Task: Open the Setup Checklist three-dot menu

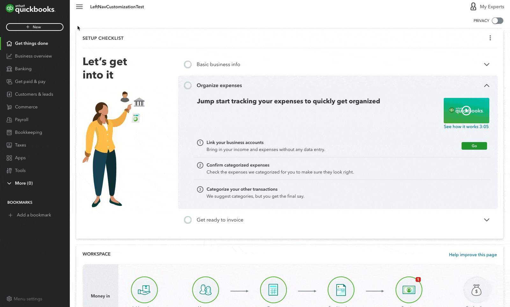Action: point(490,38)
